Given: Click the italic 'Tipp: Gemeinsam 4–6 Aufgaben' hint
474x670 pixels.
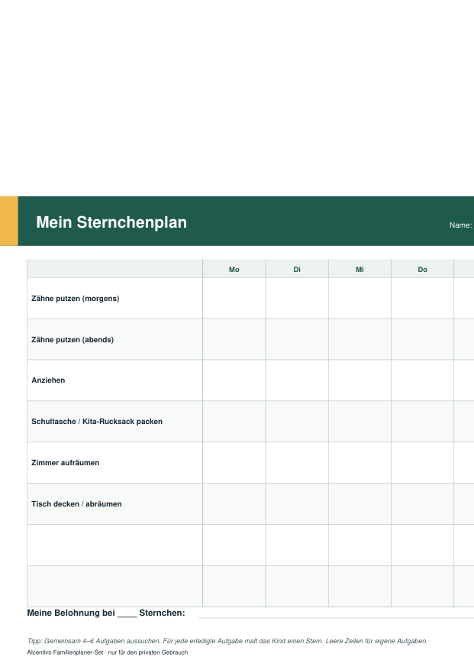Looking at the screenshot, I should point(227,641).
